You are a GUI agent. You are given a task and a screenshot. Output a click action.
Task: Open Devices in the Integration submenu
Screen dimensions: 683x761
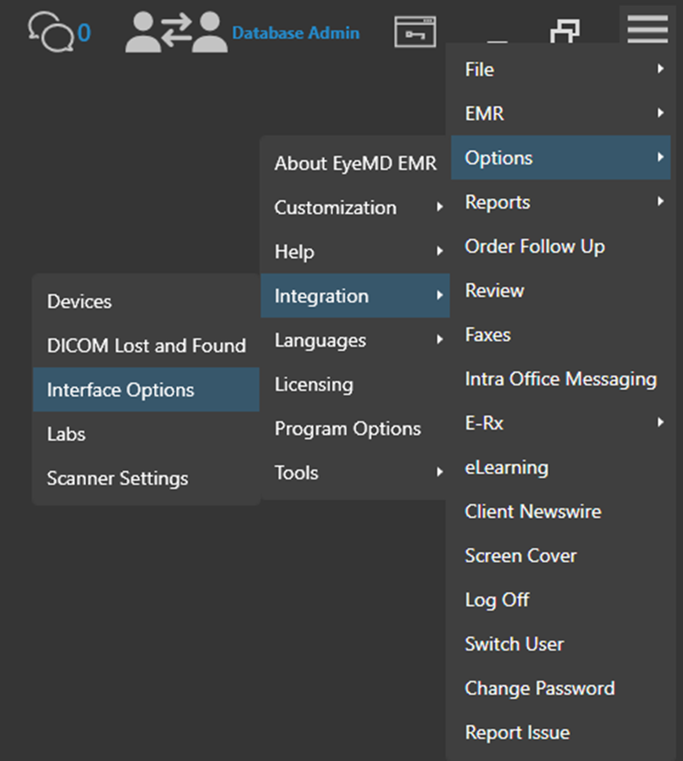[80, 301]
